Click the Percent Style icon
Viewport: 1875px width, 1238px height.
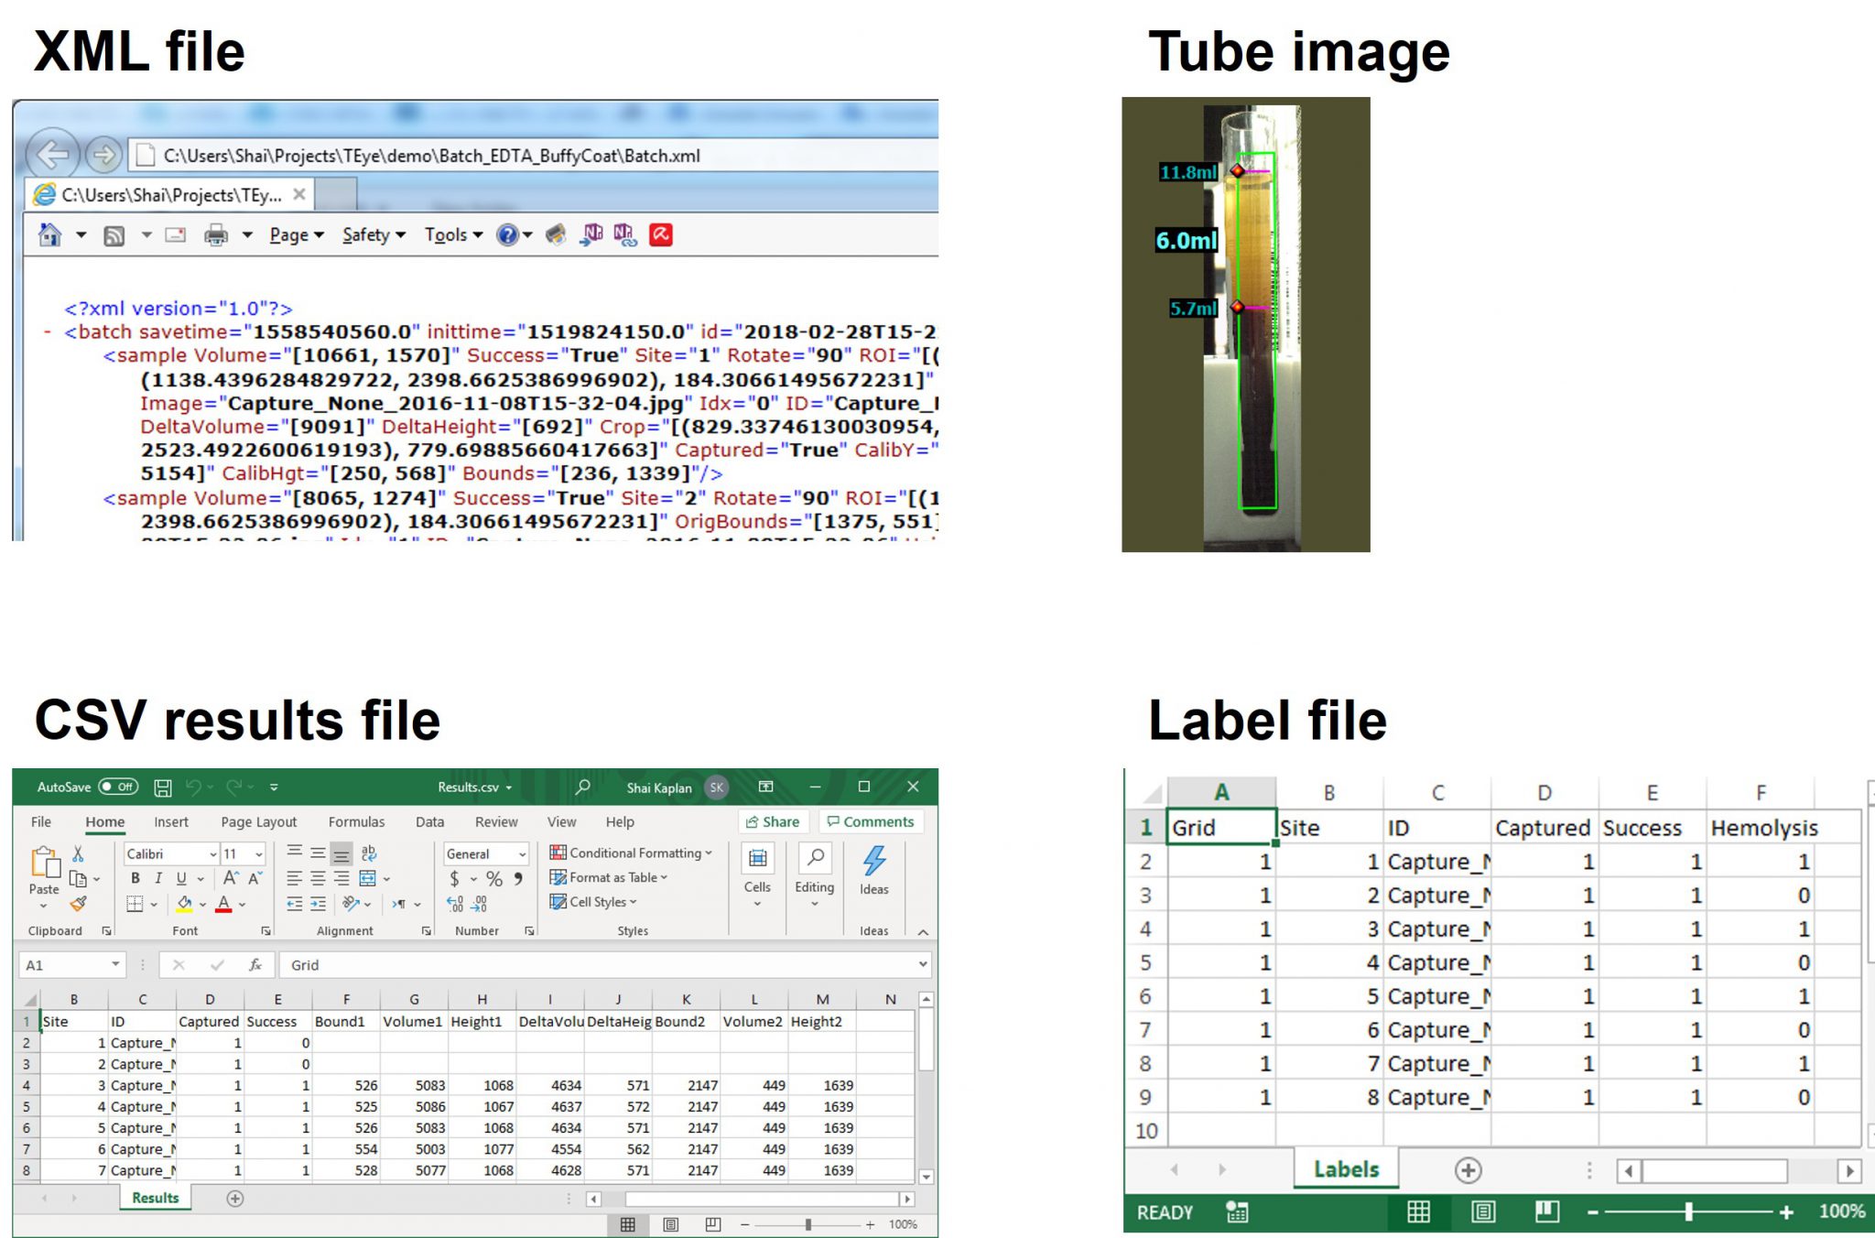click(494, 879)
